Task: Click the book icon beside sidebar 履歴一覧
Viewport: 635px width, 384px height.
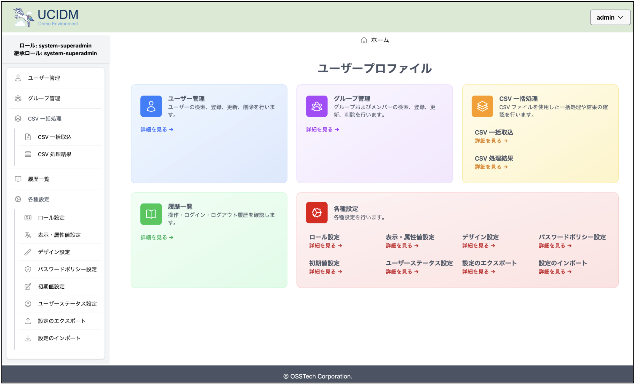Action: (18, 179)
